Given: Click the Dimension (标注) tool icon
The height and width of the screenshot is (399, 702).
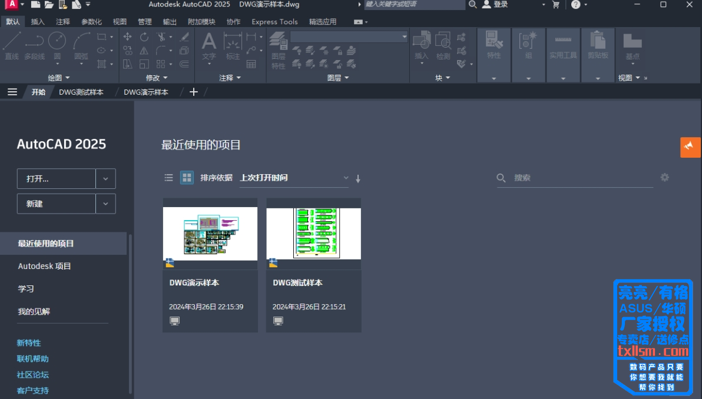Looking at the screenshot, I should coord(233,41).
